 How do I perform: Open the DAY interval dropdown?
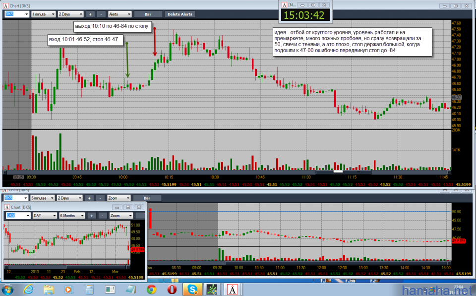pos(44,216)
